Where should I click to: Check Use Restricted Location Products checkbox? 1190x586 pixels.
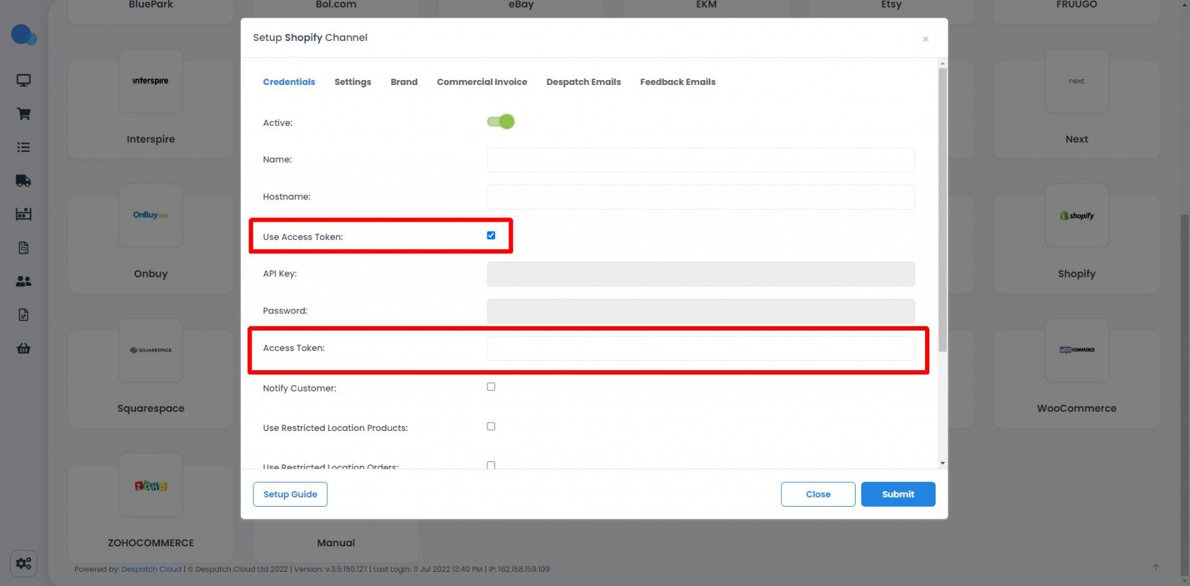[491, 426]
